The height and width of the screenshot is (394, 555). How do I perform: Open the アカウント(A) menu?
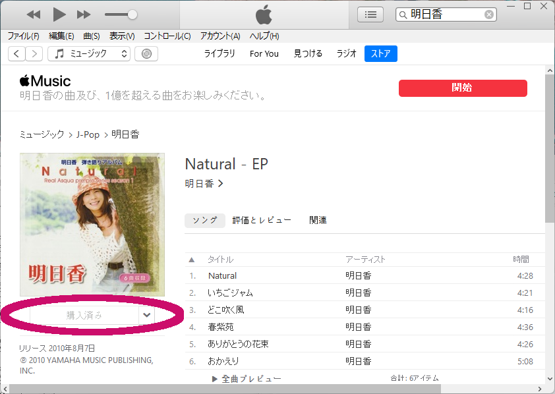point(220,36)
